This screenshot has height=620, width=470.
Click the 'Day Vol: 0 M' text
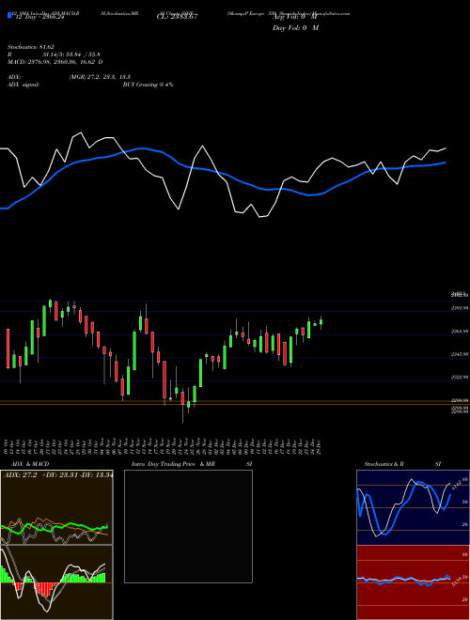pos(295,28)
